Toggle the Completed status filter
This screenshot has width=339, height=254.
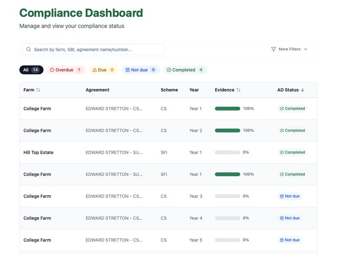[x=185, y=70]
